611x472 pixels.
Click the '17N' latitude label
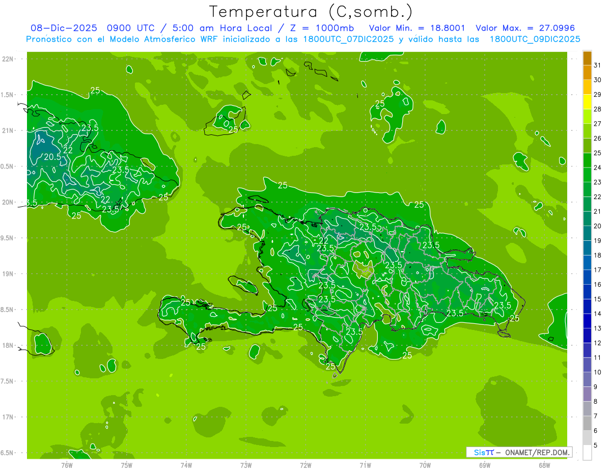click(8, 417)
